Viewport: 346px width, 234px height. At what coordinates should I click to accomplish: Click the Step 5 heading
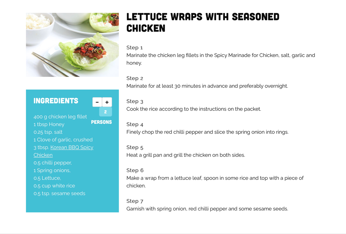[x=135, y=147]
